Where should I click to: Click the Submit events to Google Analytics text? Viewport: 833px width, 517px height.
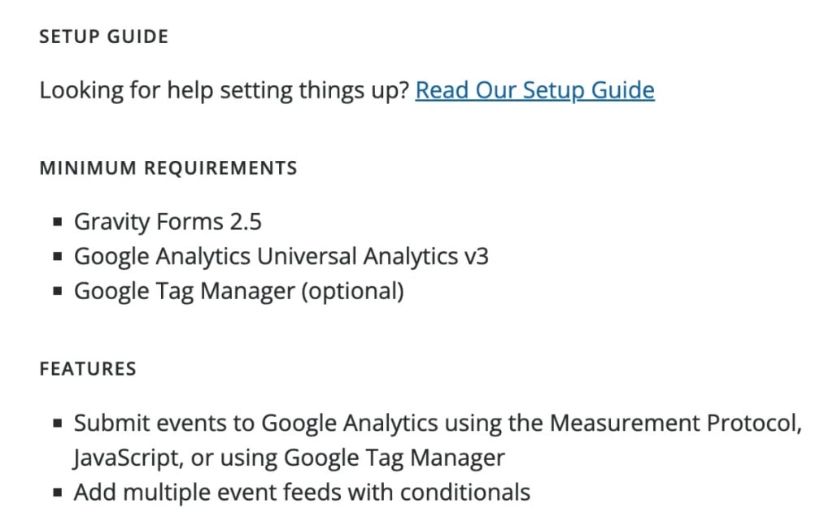(x=256, y=423)
